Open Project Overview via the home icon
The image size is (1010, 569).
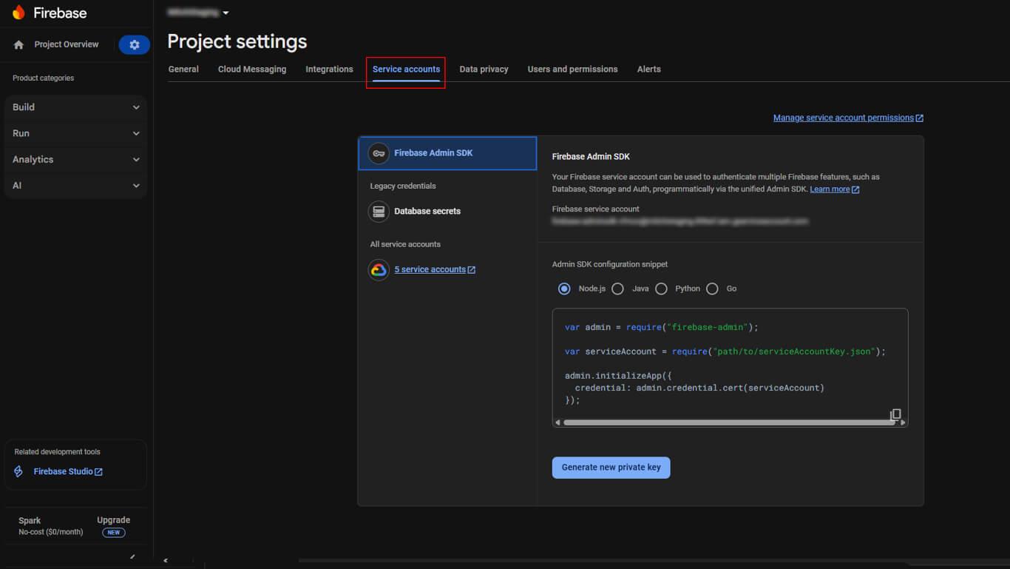(x=17, y=44)
